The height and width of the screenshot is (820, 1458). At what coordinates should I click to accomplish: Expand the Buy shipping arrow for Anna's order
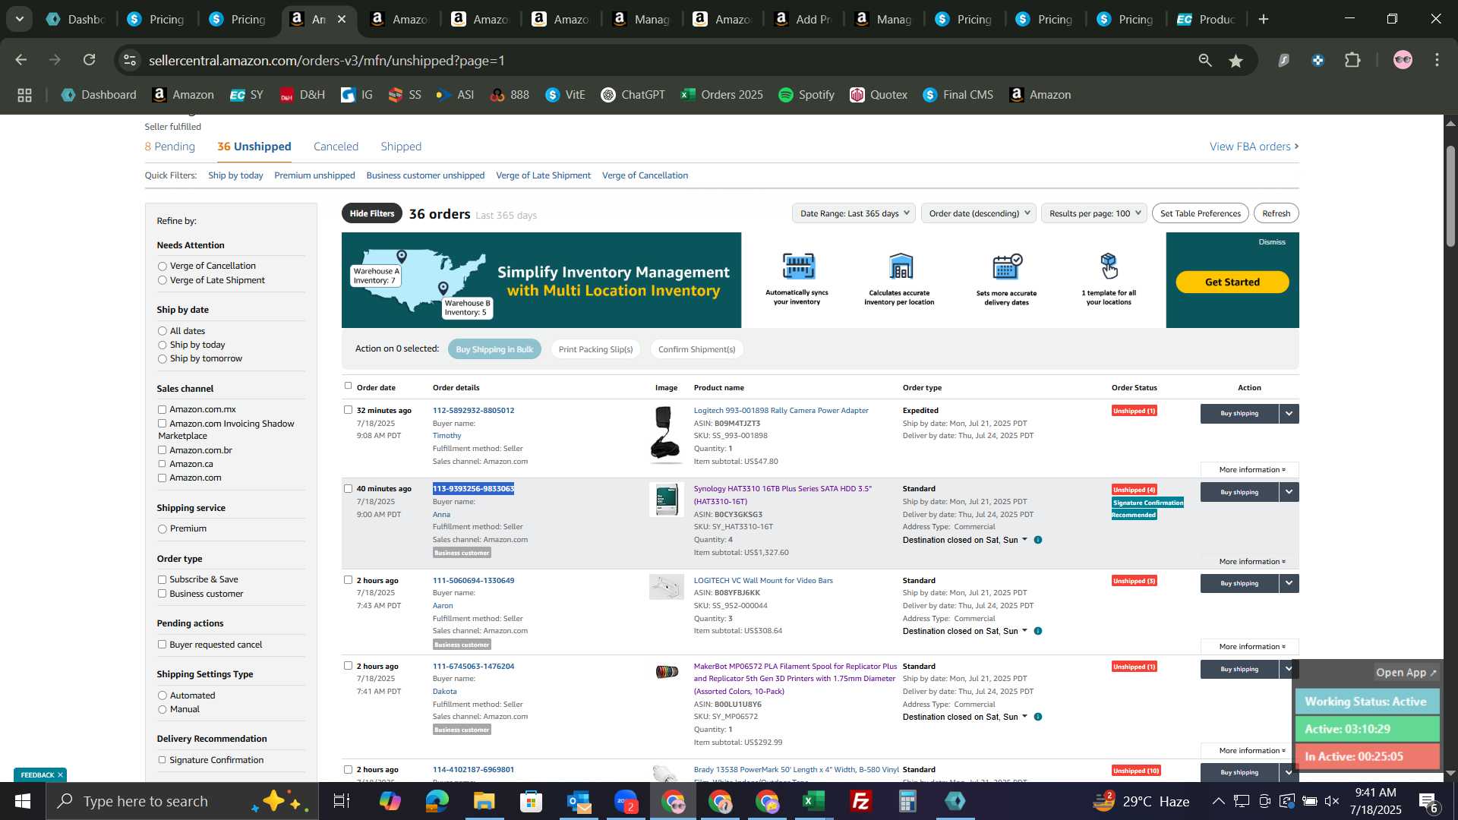click(1289, 492)
